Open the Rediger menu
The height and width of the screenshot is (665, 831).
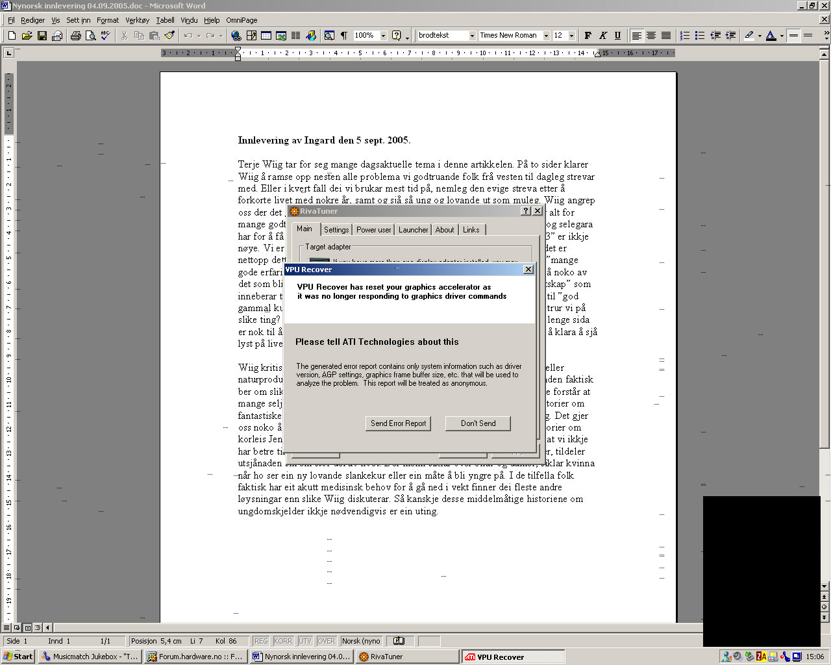(x=32, y=20)
